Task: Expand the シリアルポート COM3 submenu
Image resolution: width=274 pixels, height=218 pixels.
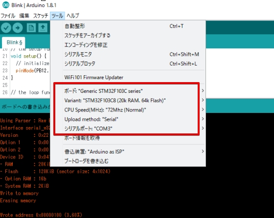Action: (128, 129)
